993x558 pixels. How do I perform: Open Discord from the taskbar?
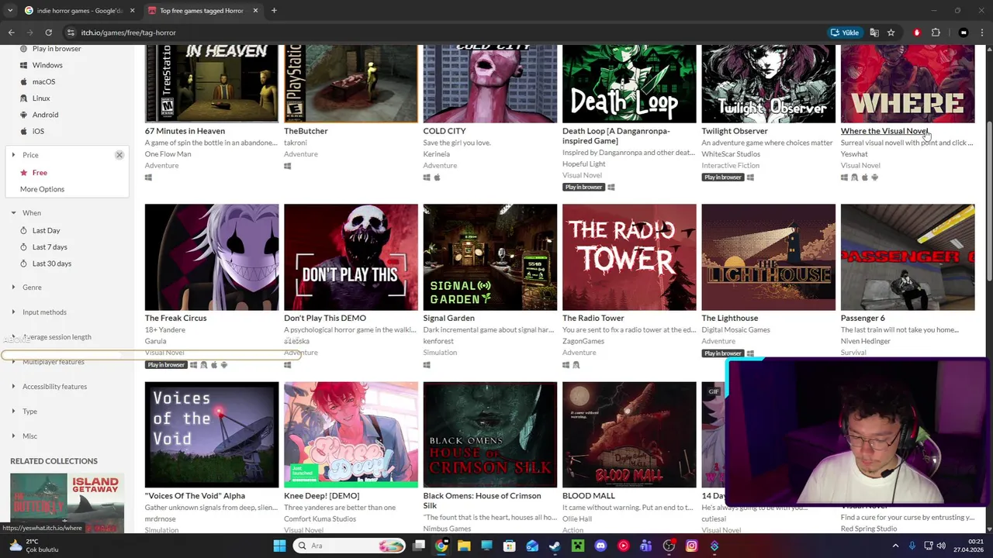pos(600,546)
